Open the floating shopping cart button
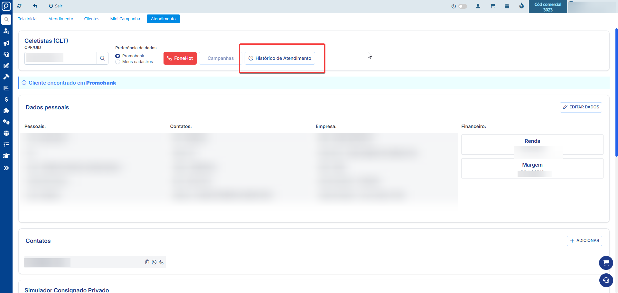Viewport: 618px width, 293px height. pos(606,263)
